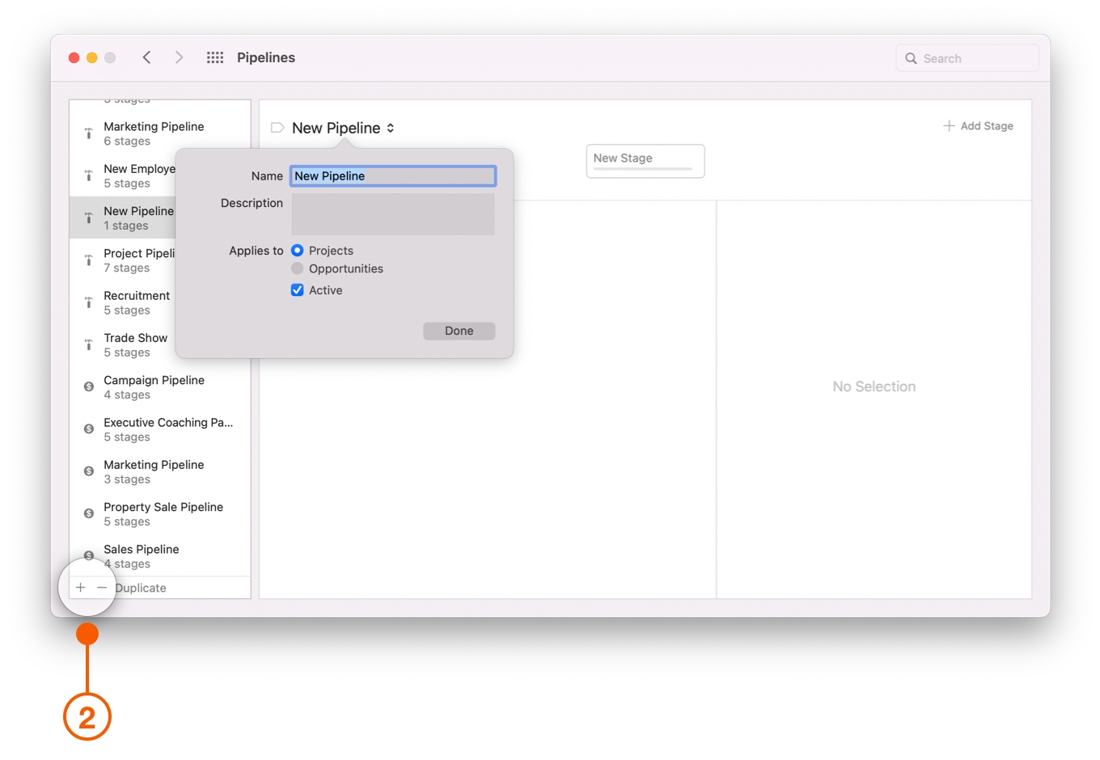Click the Done button in the popover

[459, 331]
